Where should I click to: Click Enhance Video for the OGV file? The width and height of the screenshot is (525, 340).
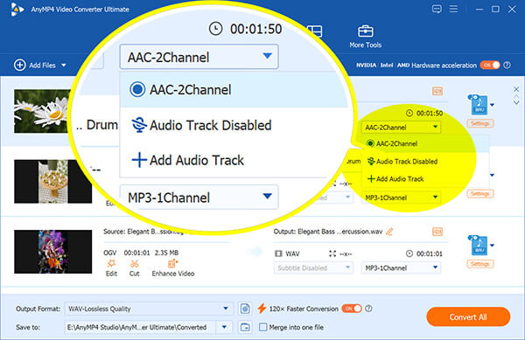tap(173, 267)
